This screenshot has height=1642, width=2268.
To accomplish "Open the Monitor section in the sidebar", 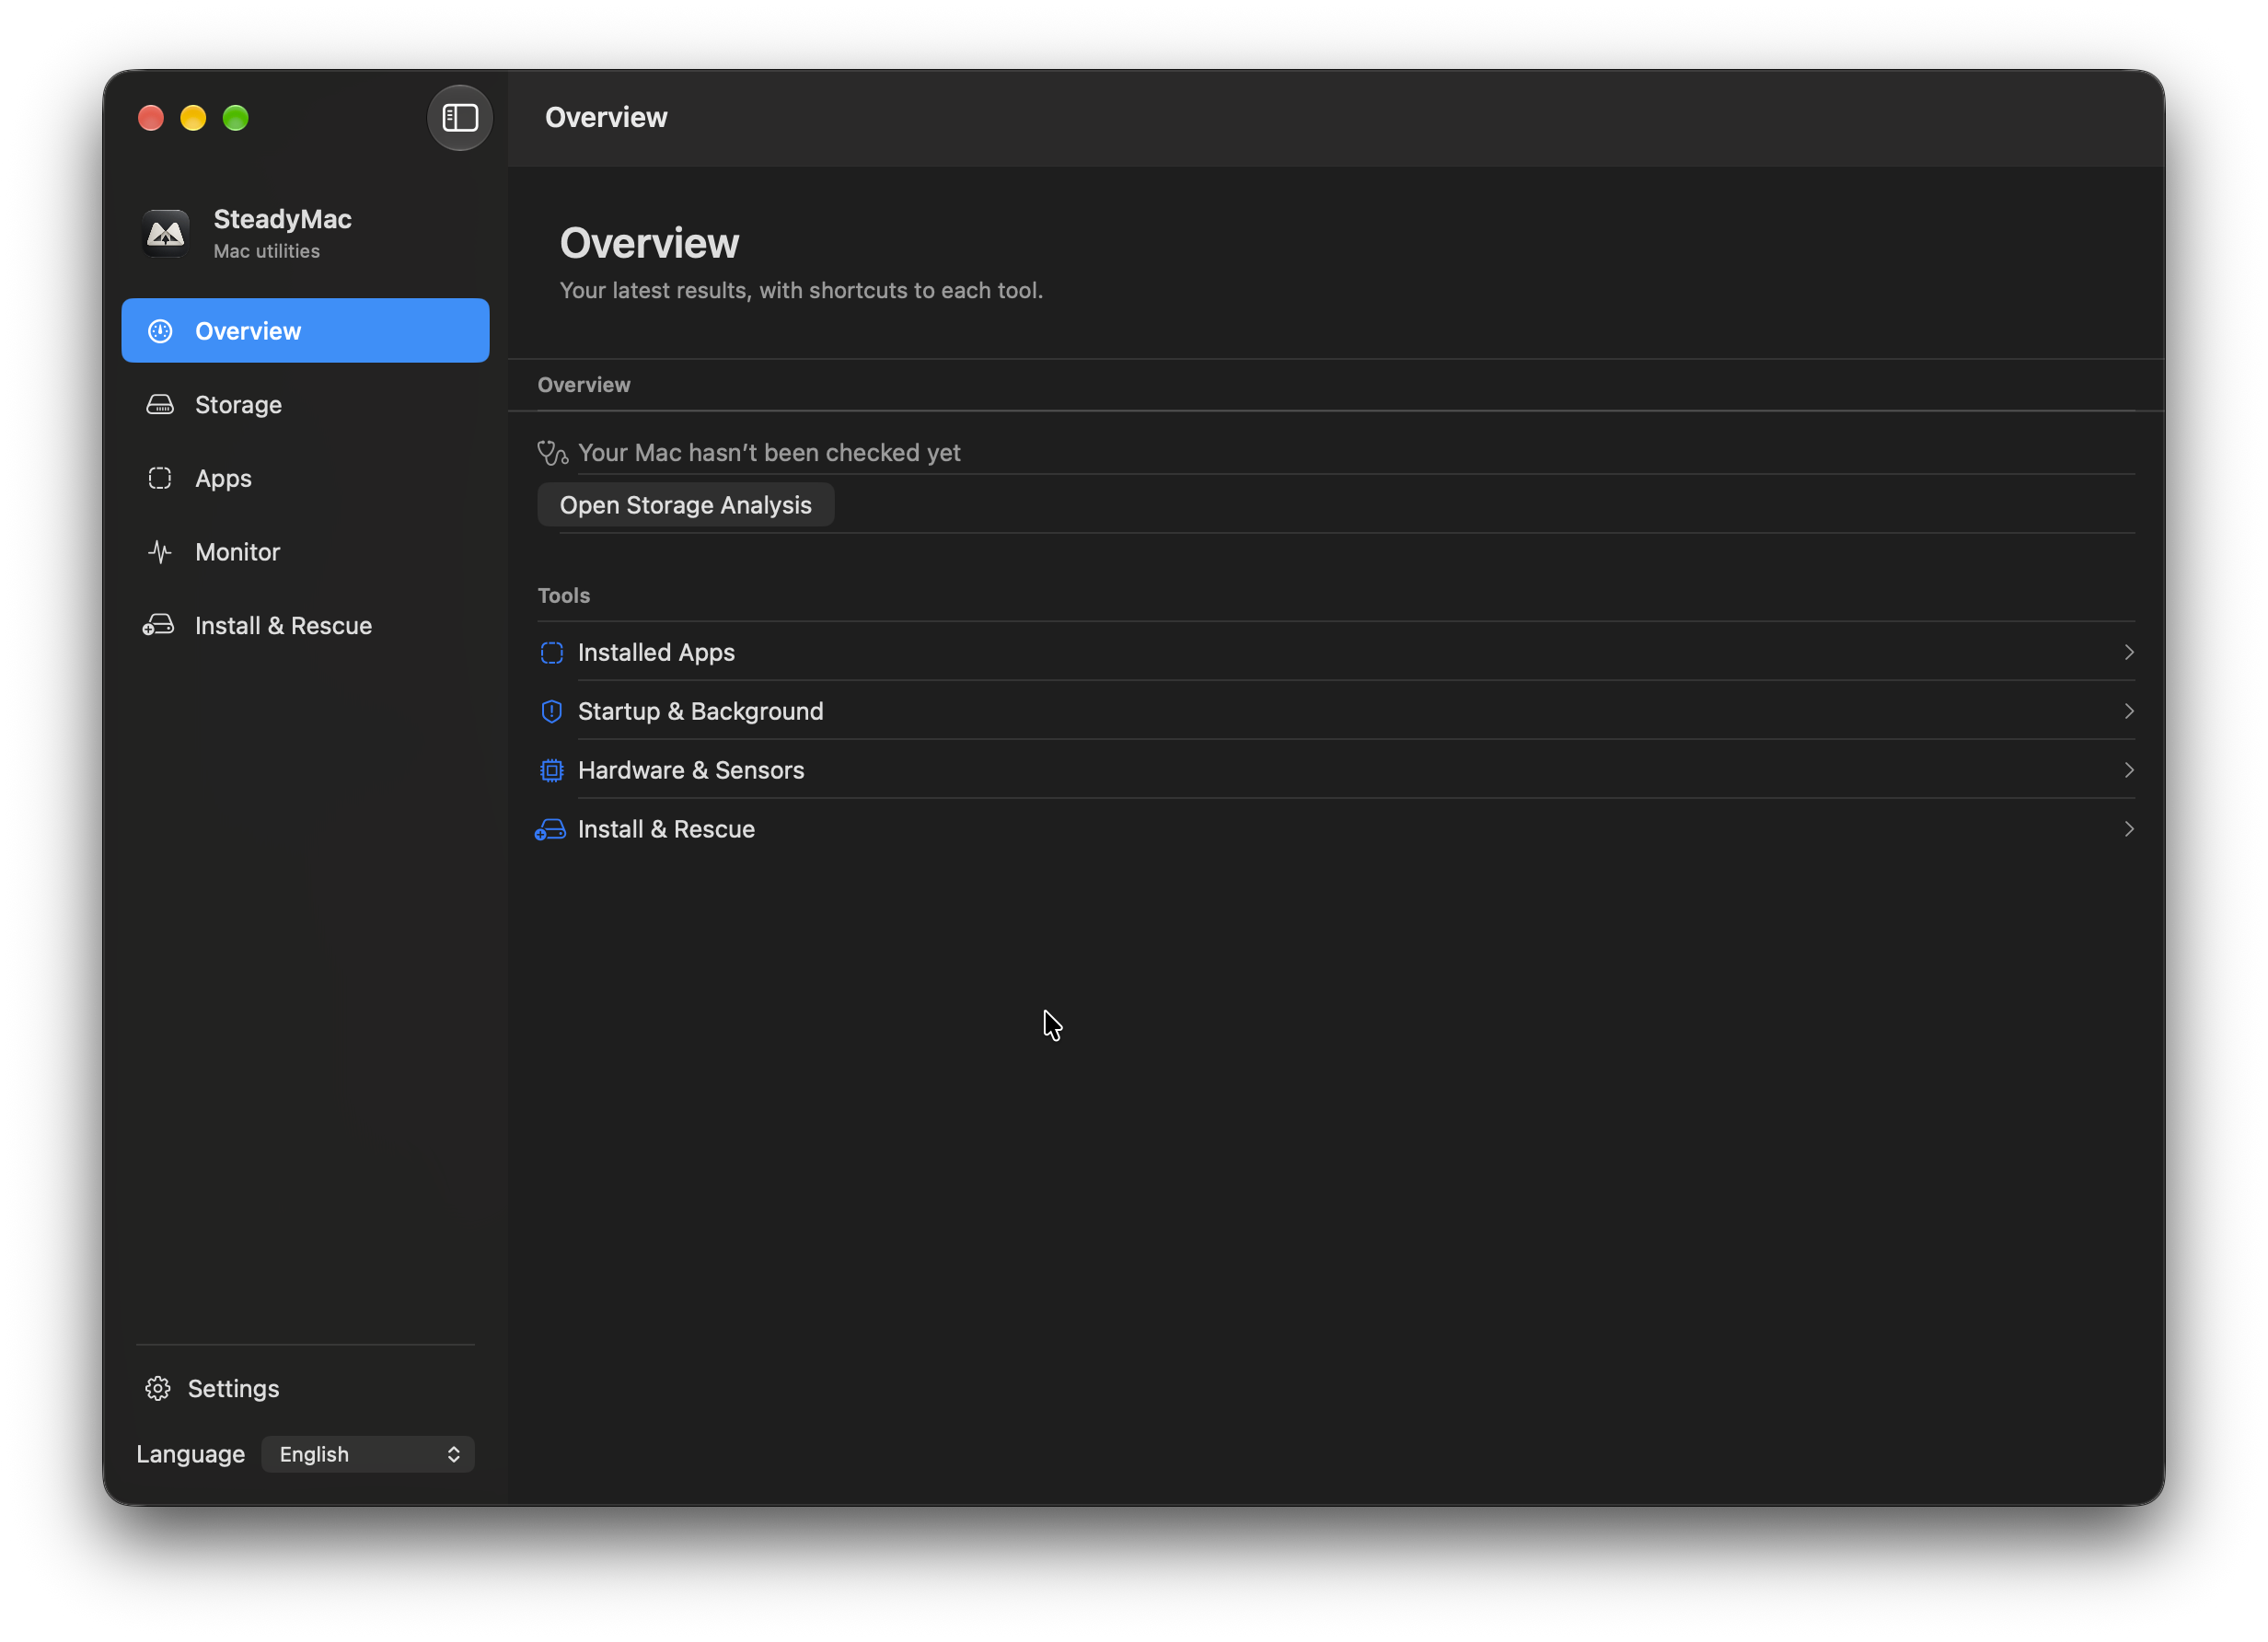I will tap(305, 552).
